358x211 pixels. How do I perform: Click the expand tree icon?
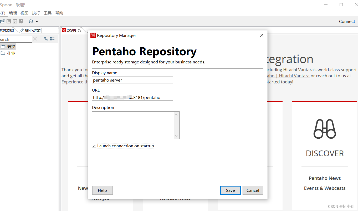(46, 39)
